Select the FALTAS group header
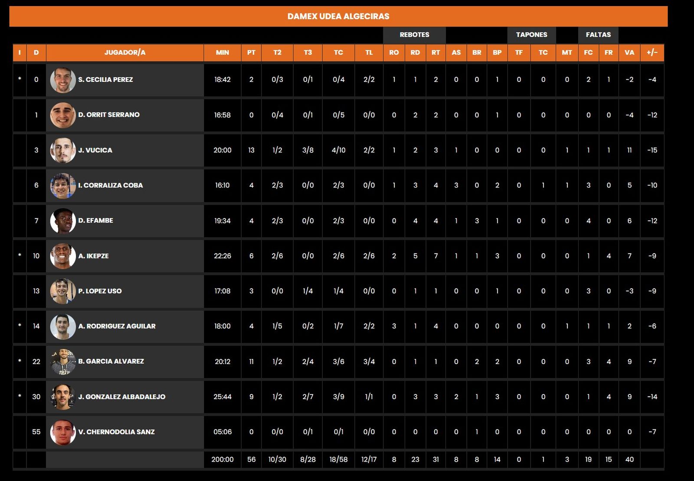694x481 pixels. tap(598, 35)
